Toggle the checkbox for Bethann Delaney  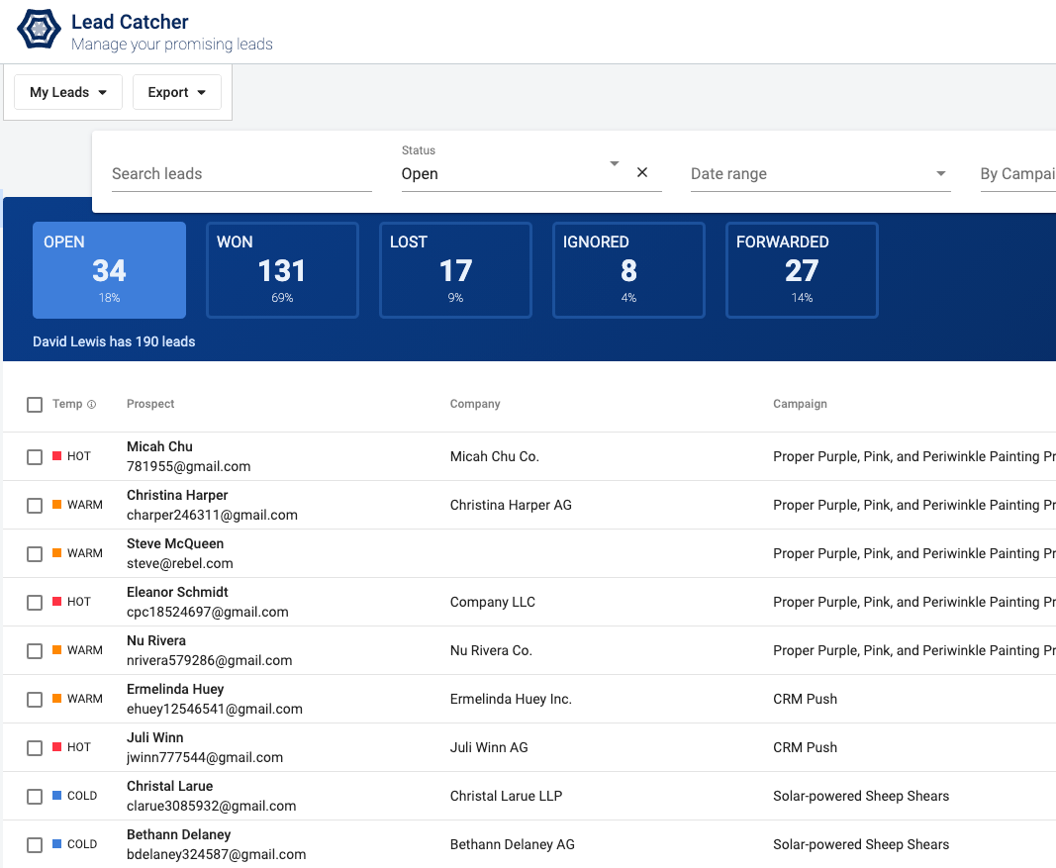(35, 845)
